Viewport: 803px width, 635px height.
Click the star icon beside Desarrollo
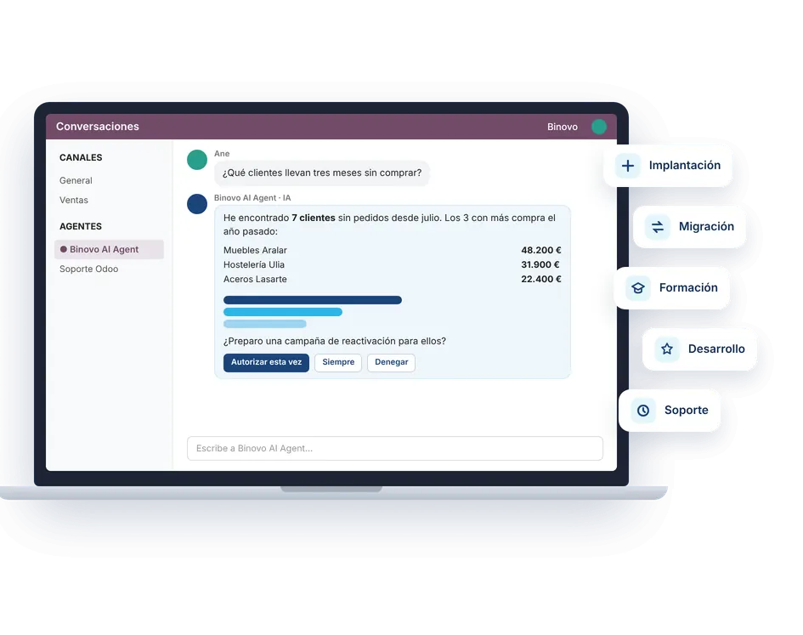pos(667,349)
